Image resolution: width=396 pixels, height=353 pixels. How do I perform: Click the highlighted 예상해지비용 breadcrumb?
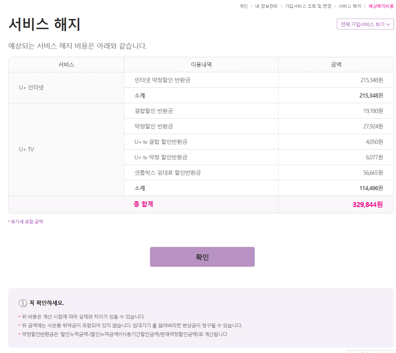tap(381, 6)
